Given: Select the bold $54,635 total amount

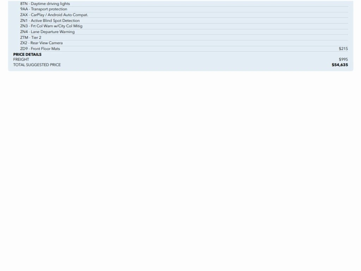Looking at the screenshot, I should [x=339, y=65].
